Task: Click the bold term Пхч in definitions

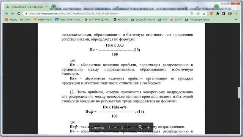Action: (x=73, y=78)
